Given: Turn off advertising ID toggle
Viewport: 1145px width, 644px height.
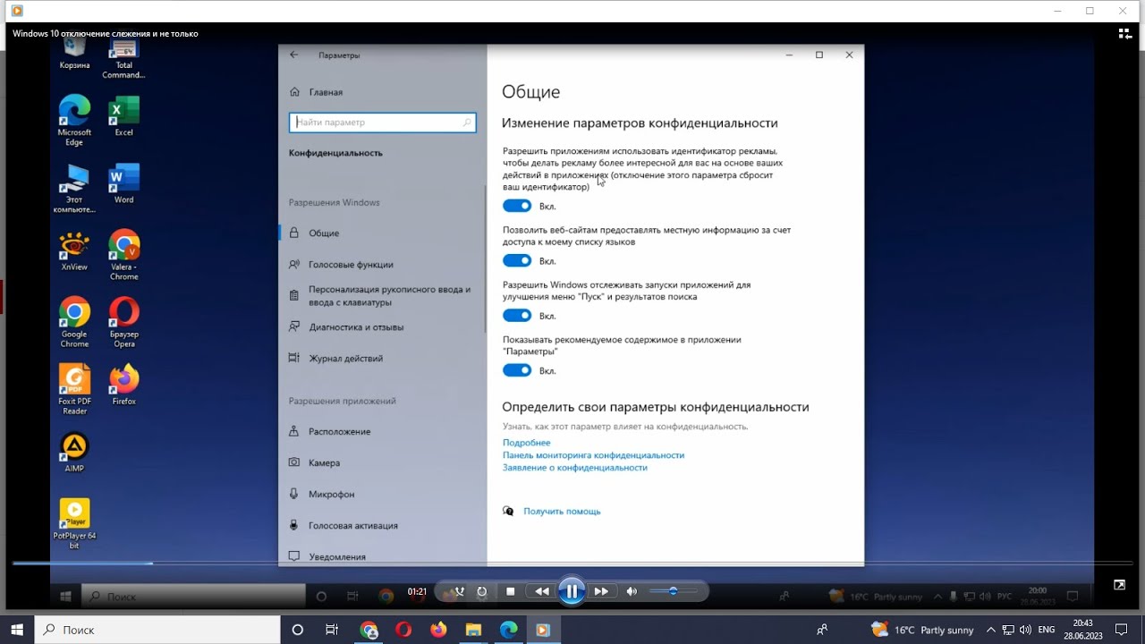Looking at the screenshot, I should 517,206.
